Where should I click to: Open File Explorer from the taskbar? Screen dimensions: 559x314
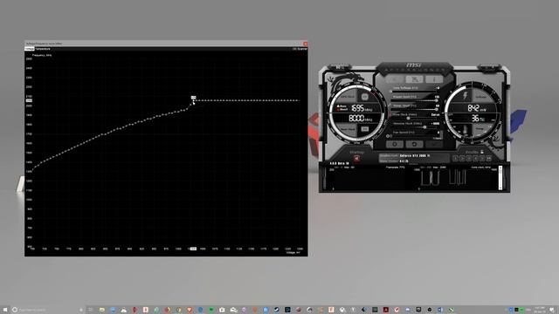coord(102,310)
